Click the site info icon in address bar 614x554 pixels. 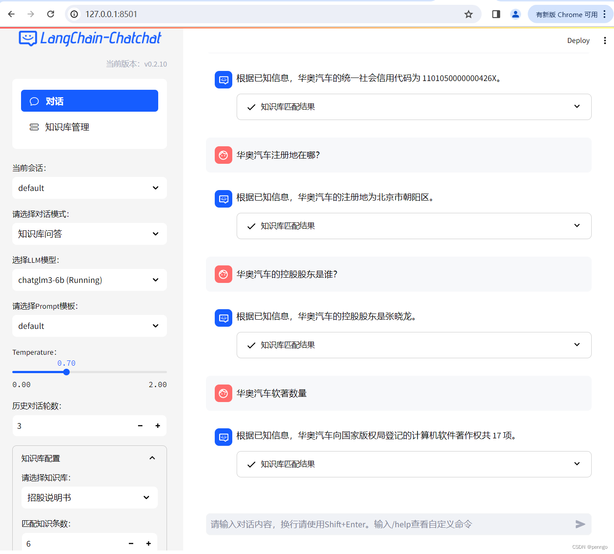[75, 14]
